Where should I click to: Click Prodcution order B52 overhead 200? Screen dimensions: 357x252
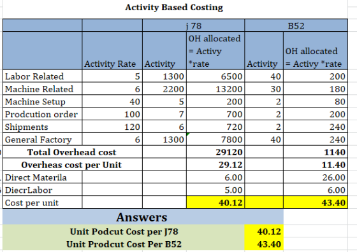click(316, 114)
